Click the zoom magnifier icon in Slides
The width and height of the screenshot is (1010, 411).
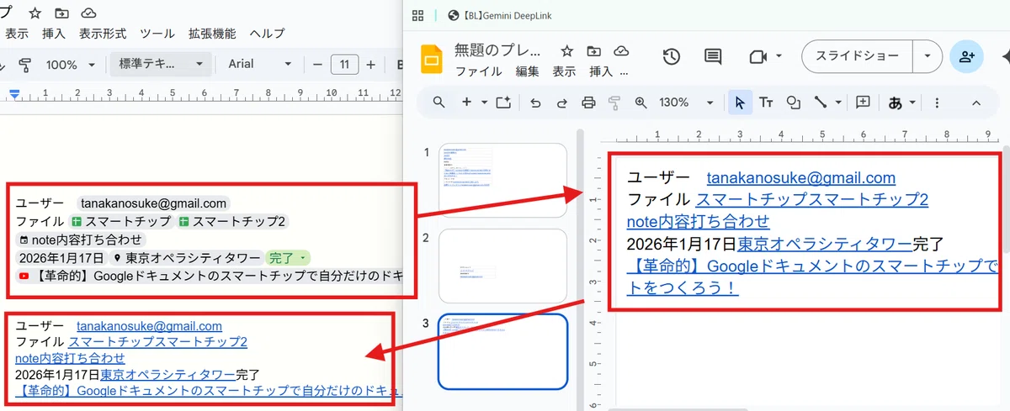641,103
